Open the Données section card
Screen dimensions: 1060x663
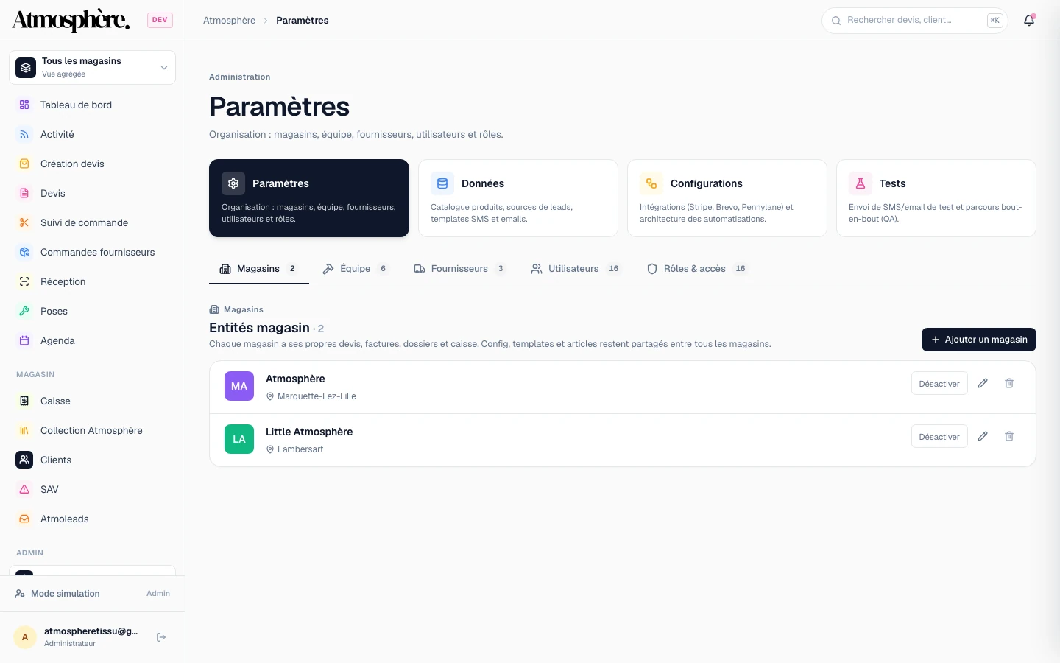click(518, 198)
